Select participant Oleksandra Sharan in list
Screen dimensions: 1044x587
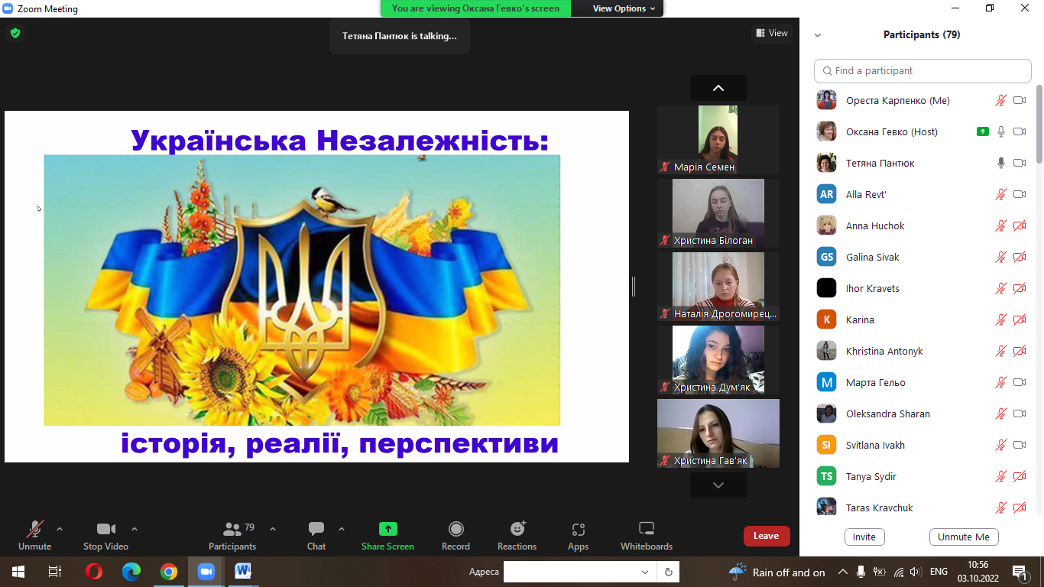922,413
